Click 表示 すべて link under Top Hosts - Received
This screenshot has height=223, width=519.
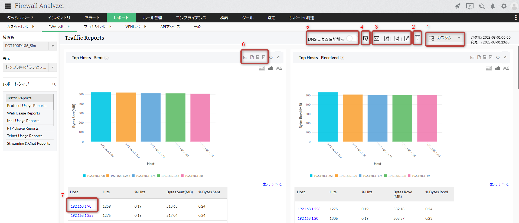tap(499, 184)
